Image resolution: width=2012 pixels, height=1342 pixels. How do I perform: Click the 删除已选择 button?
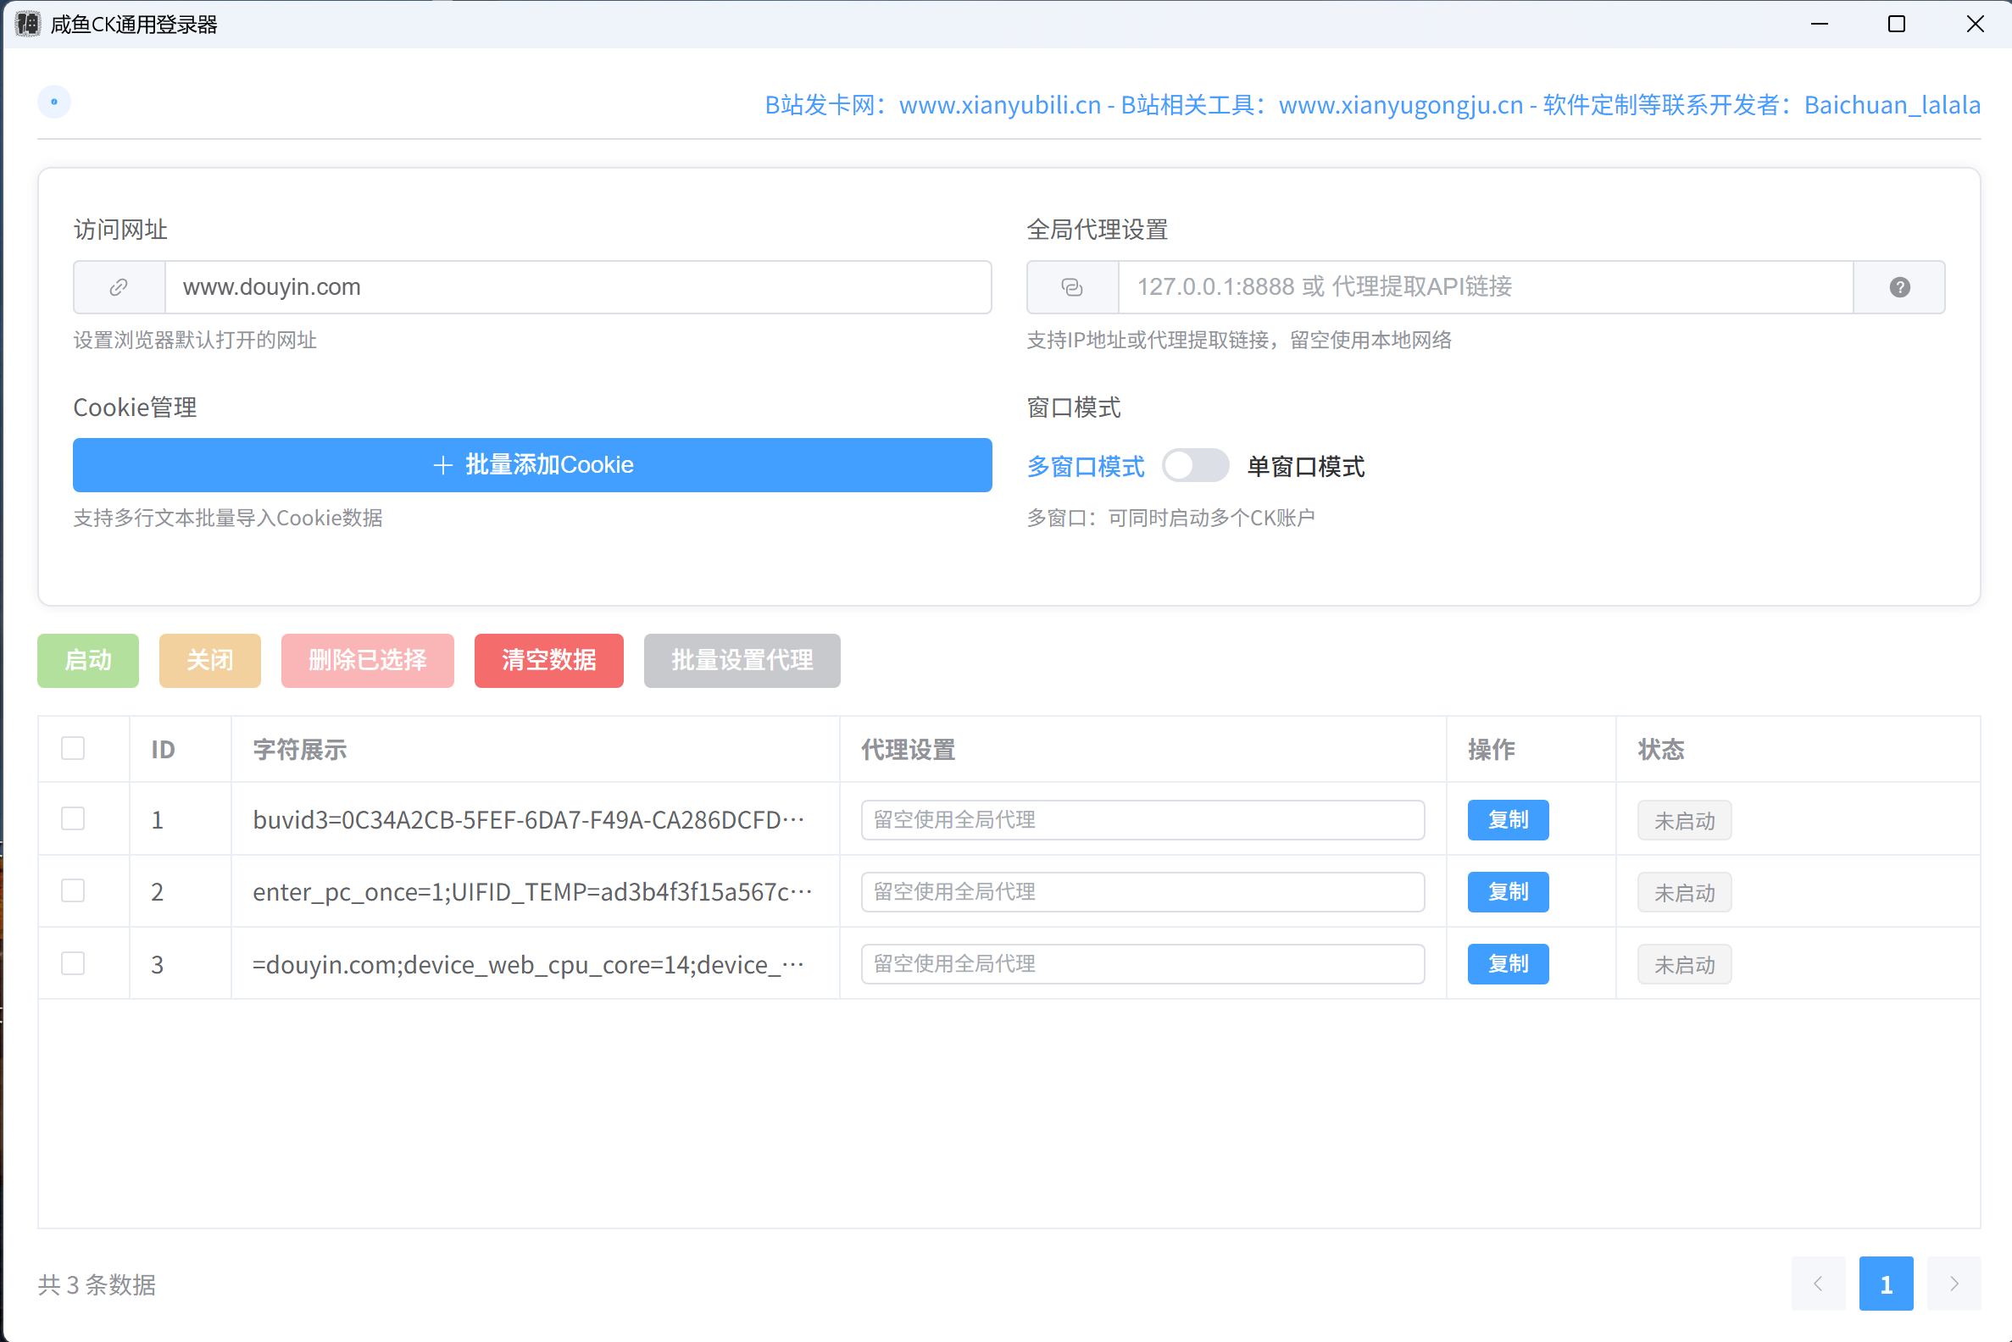pyautogui.click(x=367, y=661)
